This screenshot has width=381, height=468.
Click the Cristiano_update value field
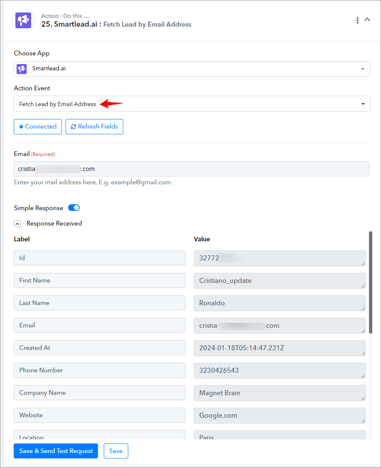(279, 280)
